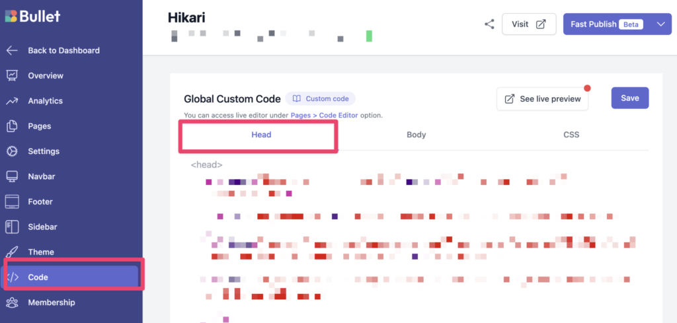The height and width of the screenshot is (323, 677).
Task: Click the Hikari site title
Action: click(x=186, y=17)
